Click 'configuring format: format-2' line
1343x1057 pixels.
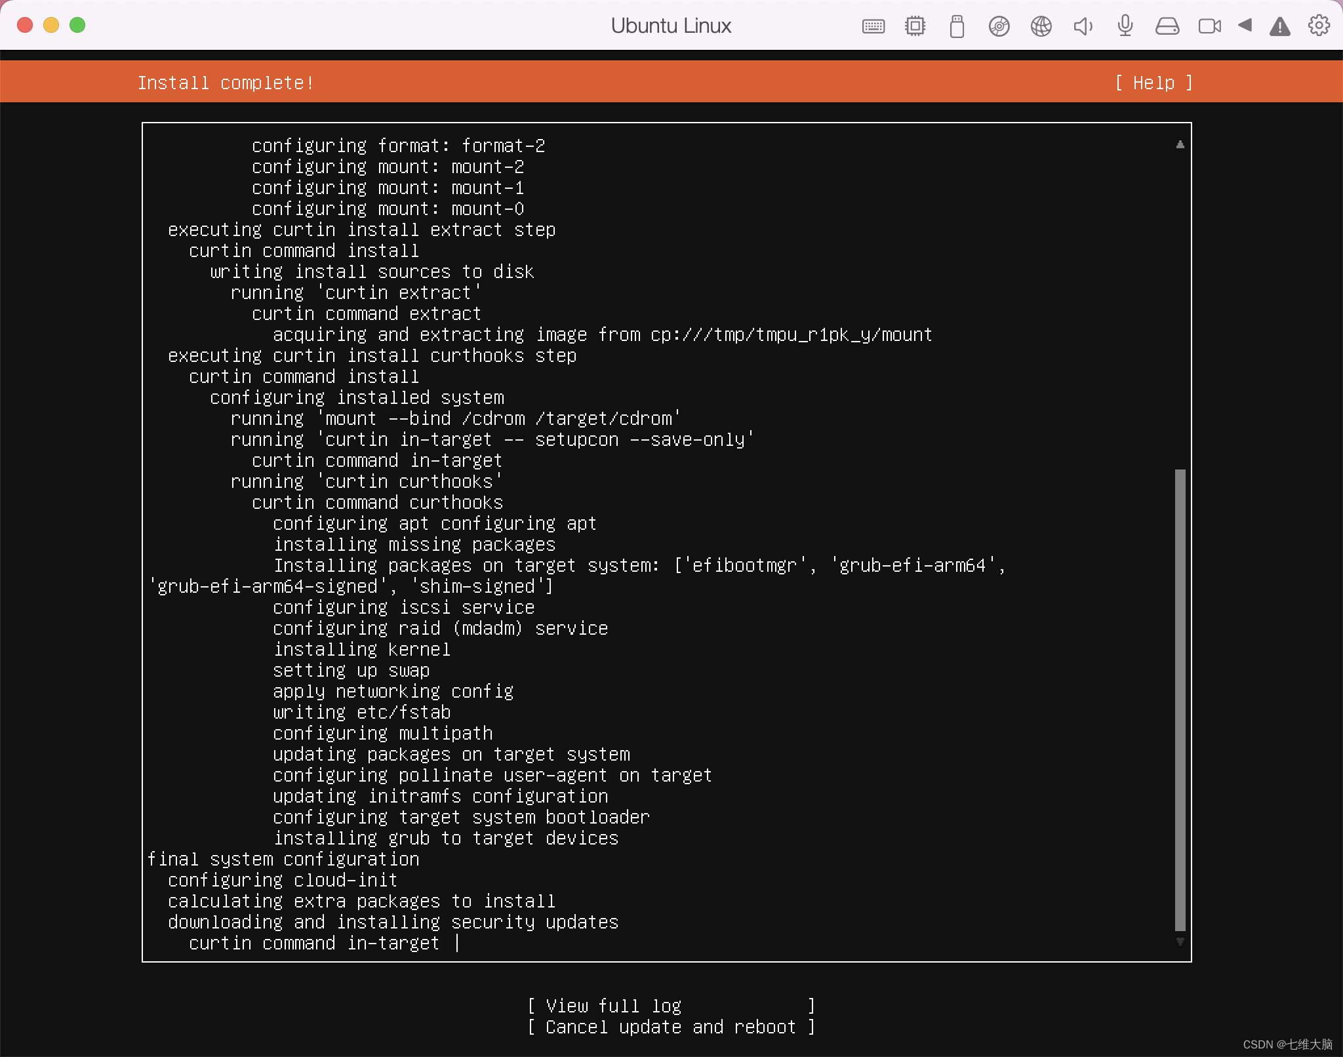[399, 145]
